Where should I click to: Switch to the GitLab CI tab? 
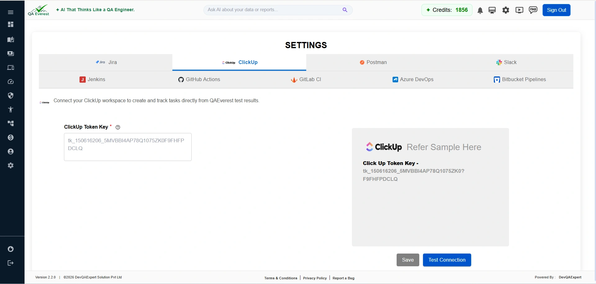[306, 80]
